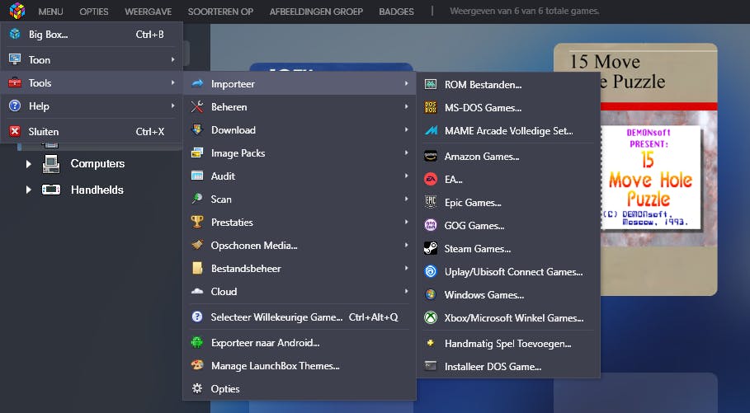Open the BADGES top bar item
Viewport: 750px width, 413px height.
click(396, 12)
